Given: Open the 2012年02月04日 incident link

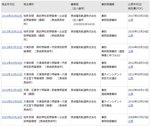Looking at the screenshot, I should tap(12, 63).
